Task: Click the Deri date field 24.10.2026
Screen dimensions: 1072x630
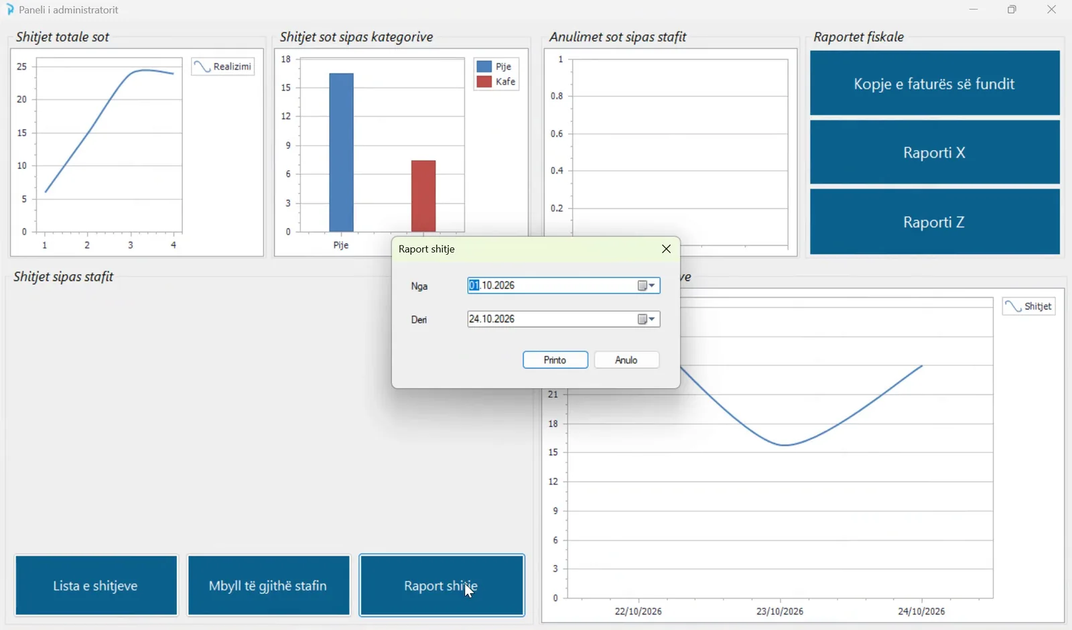Action: 563,319
